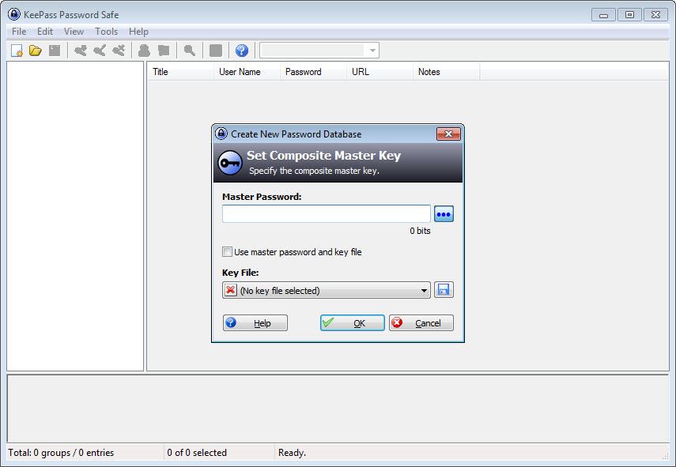Click the OK button in the dialog
Image resolution: width=676 pixels, height=467 pixels.
pos(352,323)
